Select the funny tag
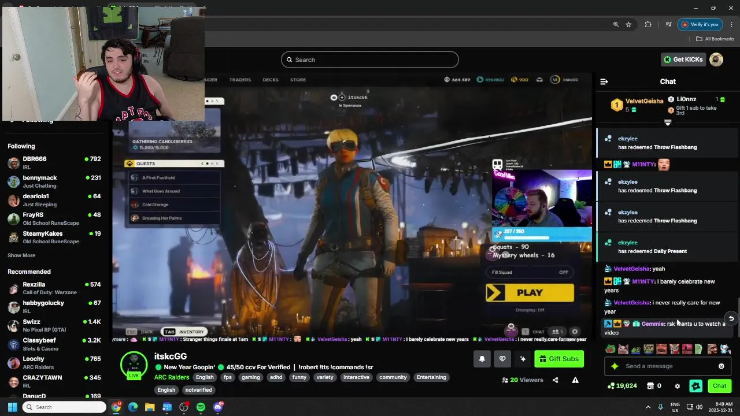 click(x=299, y=377)
